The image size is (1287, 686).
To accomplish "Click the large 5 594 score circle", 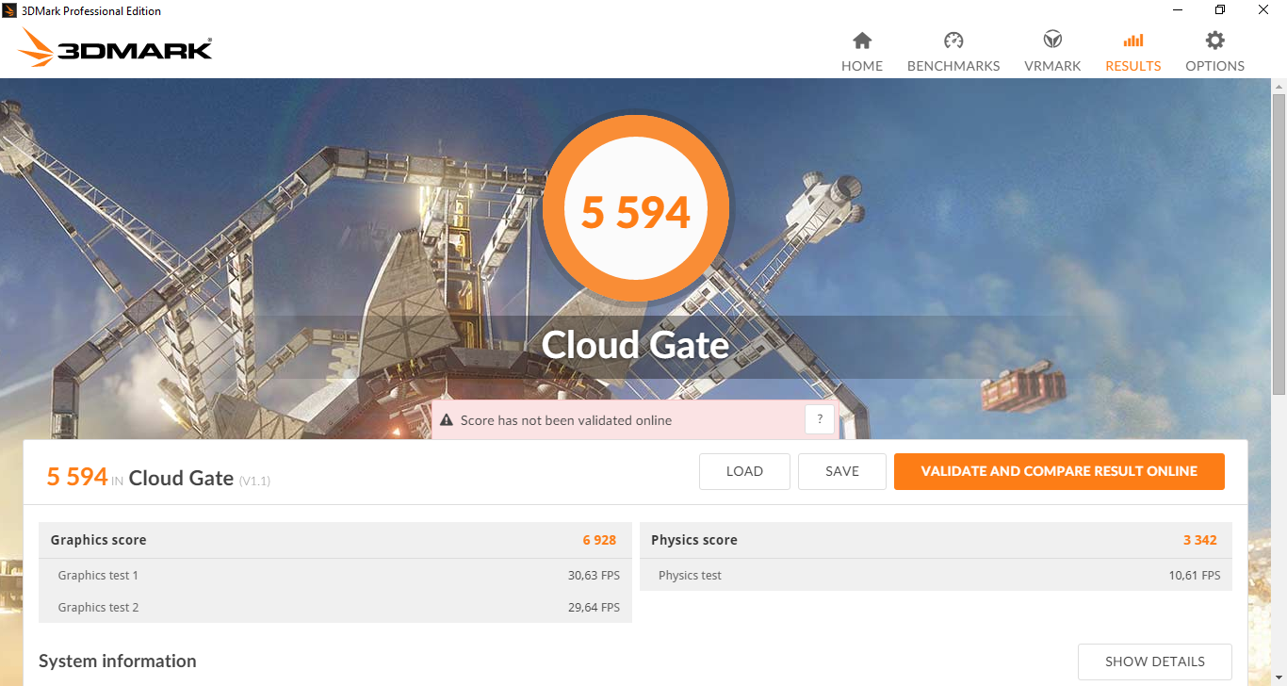I will [636, 209].
